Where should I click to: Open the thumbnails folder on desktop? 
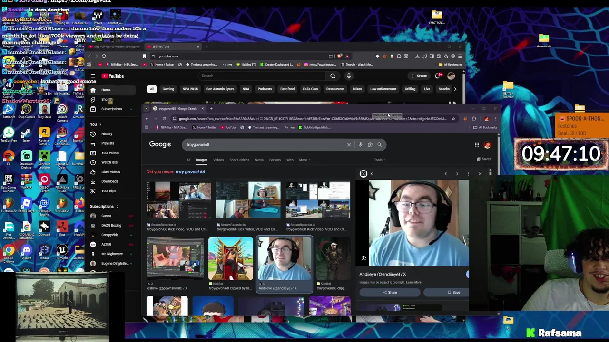[x=544, y=40]
